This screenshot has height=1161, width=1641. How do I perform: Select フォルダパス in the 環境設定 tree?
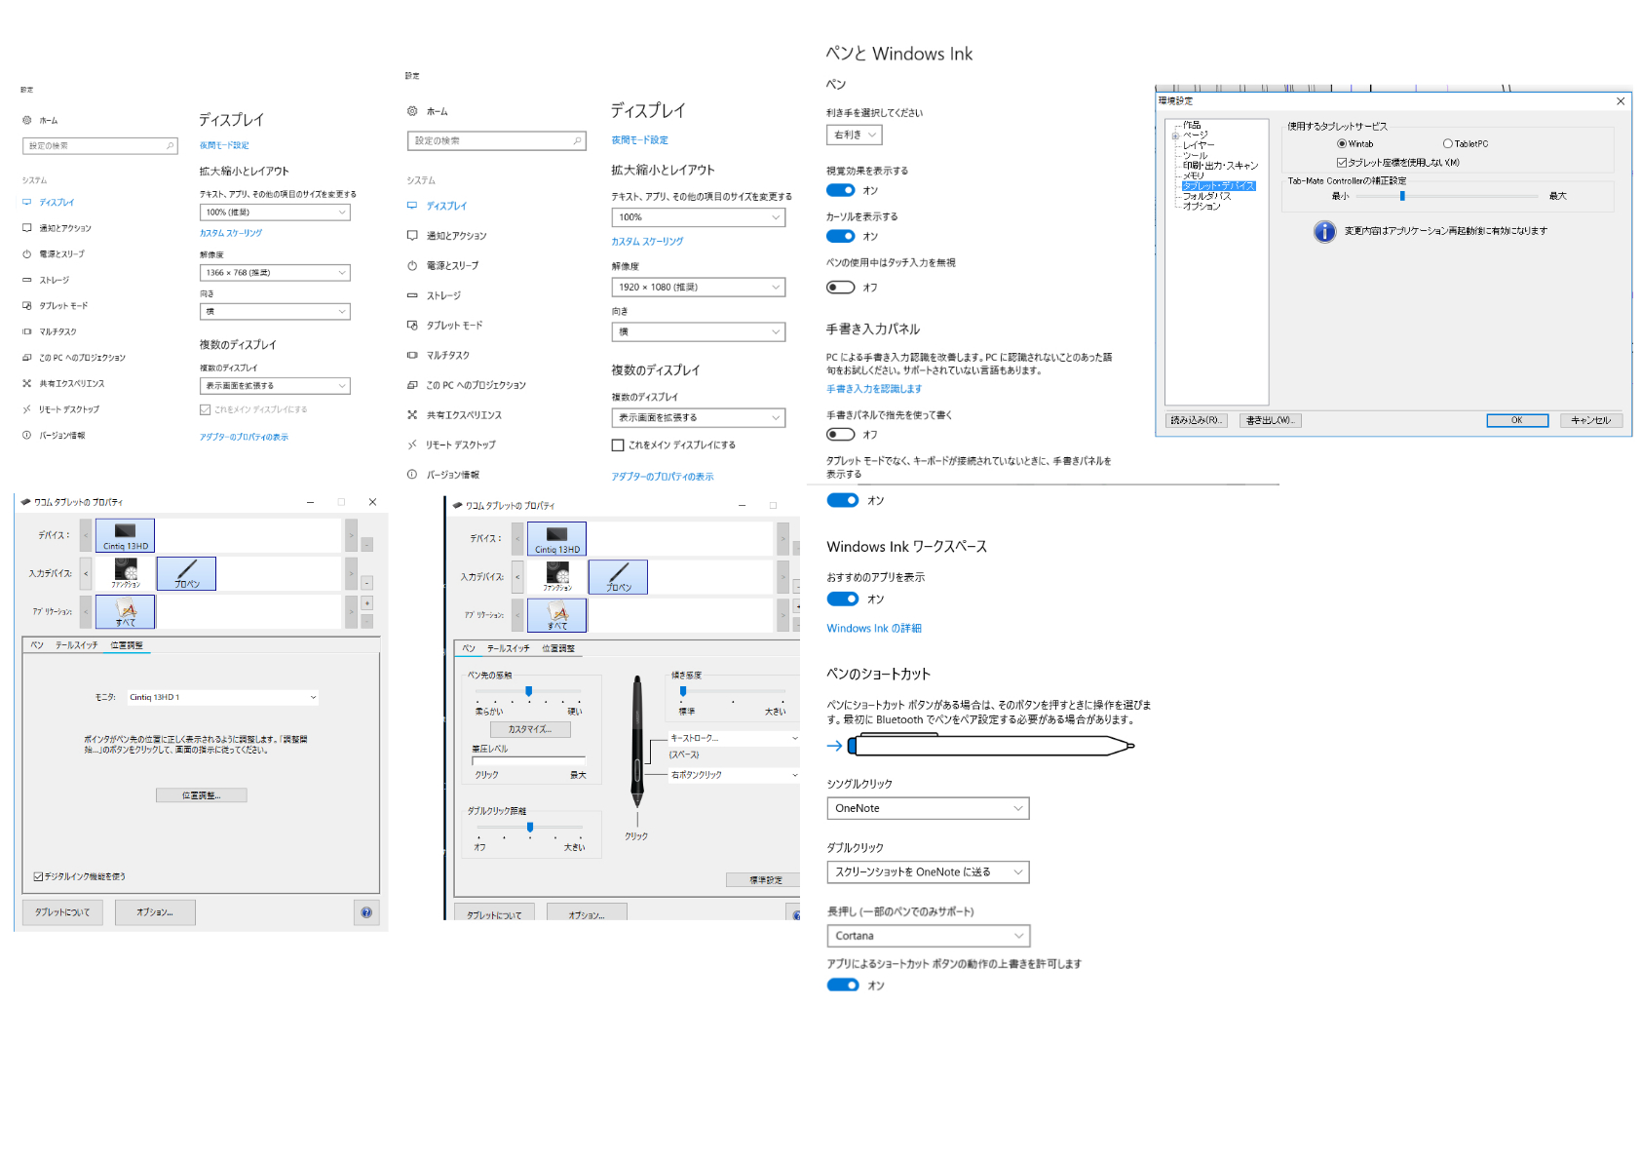tap(1207, 196)
